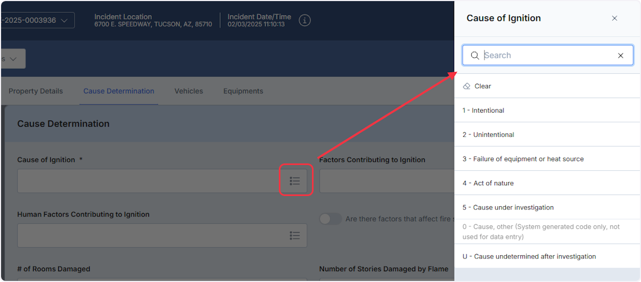Image resolution: width=641 pixels, height=282 pixels.
Task: Click the Incident Date/Time value
Action: 255,25
